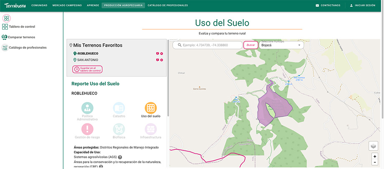The image size is (384, 169).
Task: Zoom in the map with plus
Action: (x=375, y=157)
